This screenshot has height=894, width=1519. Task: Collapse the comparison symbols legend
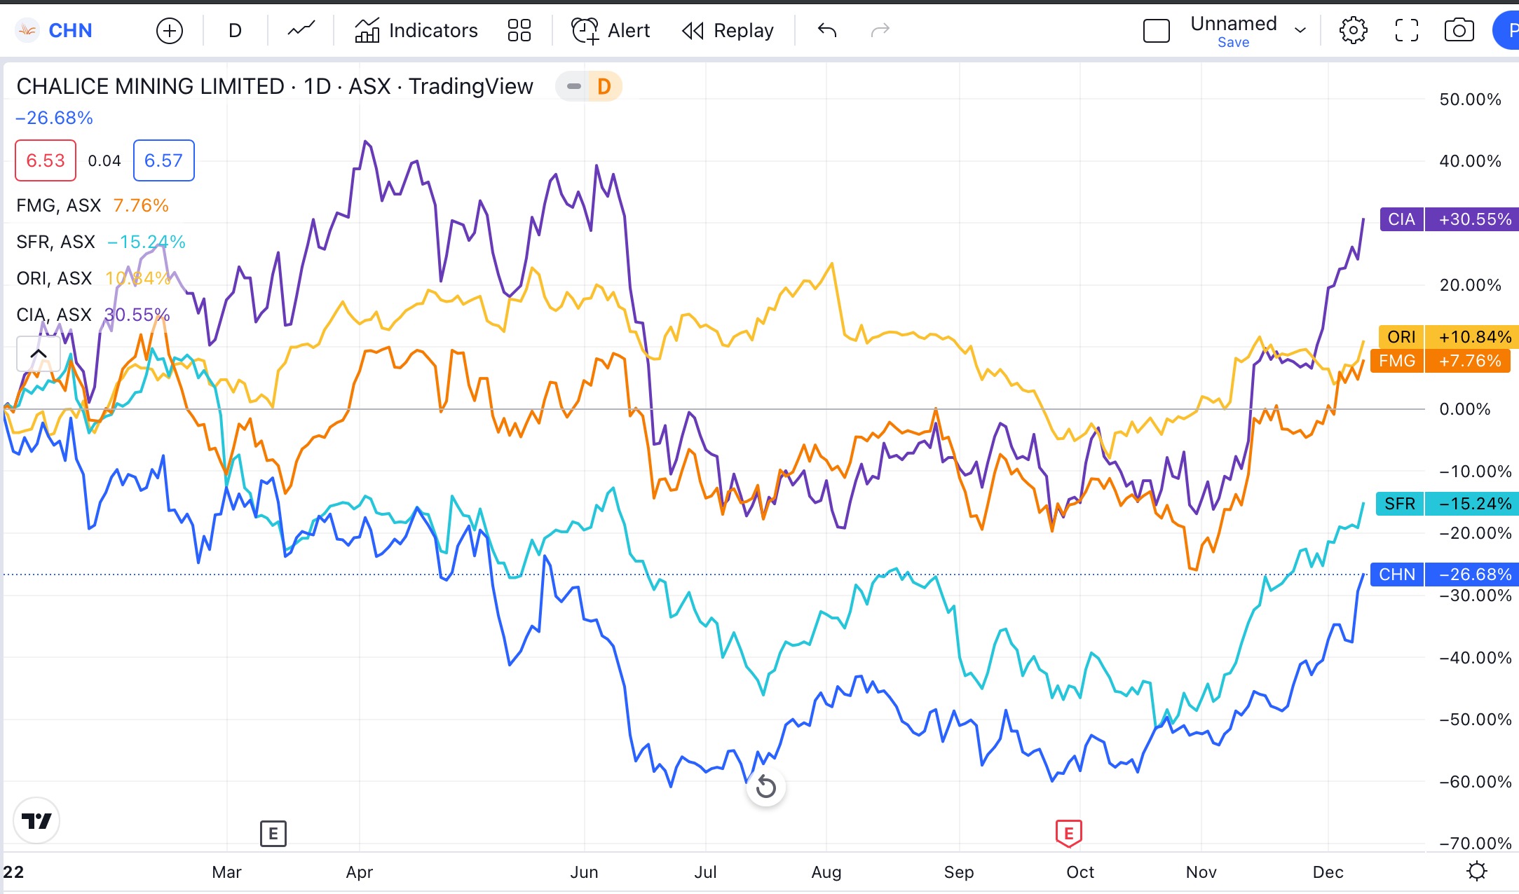39,354
